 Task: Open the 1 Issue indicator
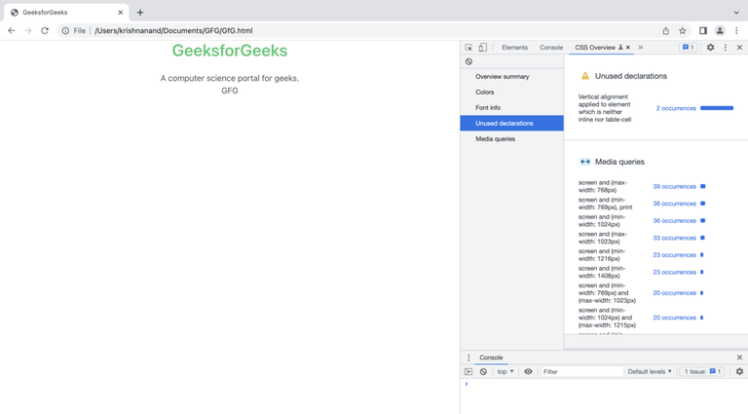702,371
